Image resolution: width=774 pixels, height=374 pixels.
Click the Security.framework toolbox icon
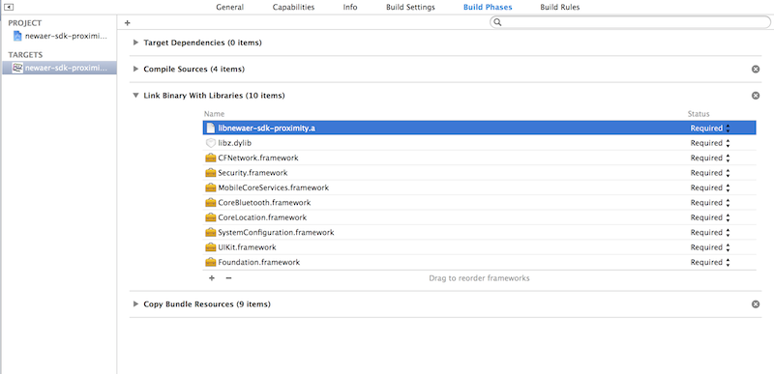pyautogui.click(x=211, y=173)
